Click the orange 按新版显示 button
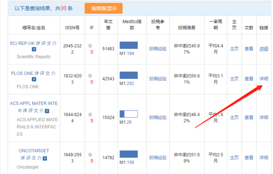This screenshot has width=273, height=174. [103, 8]
